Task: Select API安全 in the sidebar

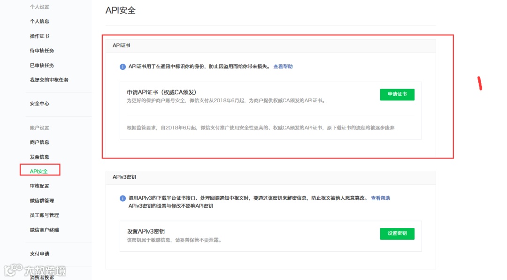Action: tap(39, 172)
